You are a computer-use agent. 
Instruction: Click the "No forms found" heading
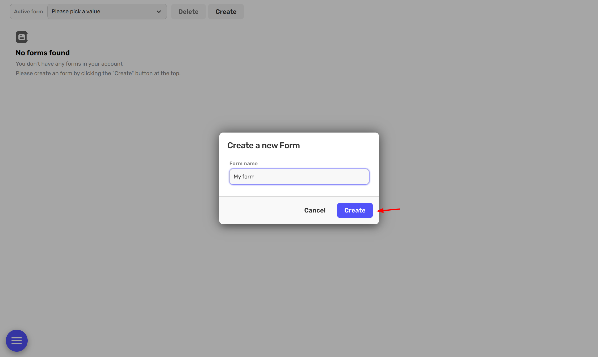[x=43, y=53]
